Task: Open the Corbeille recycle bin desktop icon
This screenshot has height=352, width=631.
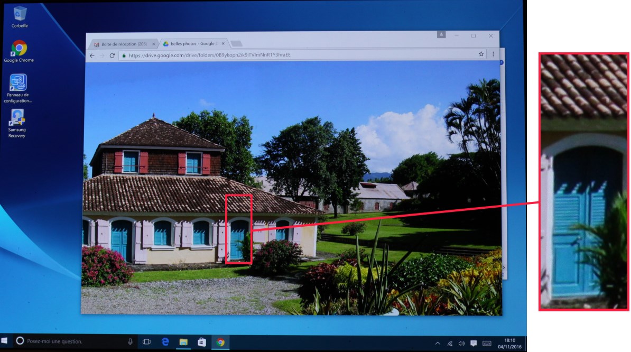Action: [20, 17]
